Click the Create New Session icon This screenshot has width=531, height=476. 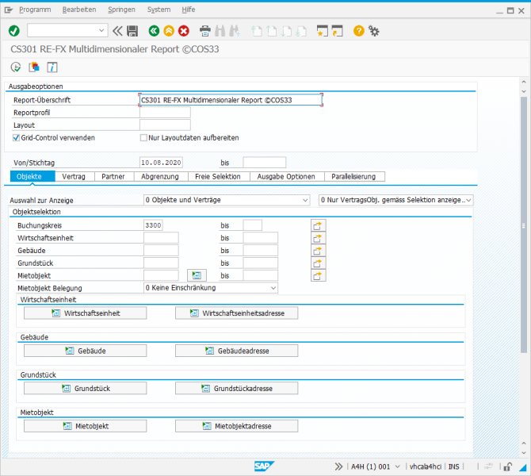(x=323, y=31)
